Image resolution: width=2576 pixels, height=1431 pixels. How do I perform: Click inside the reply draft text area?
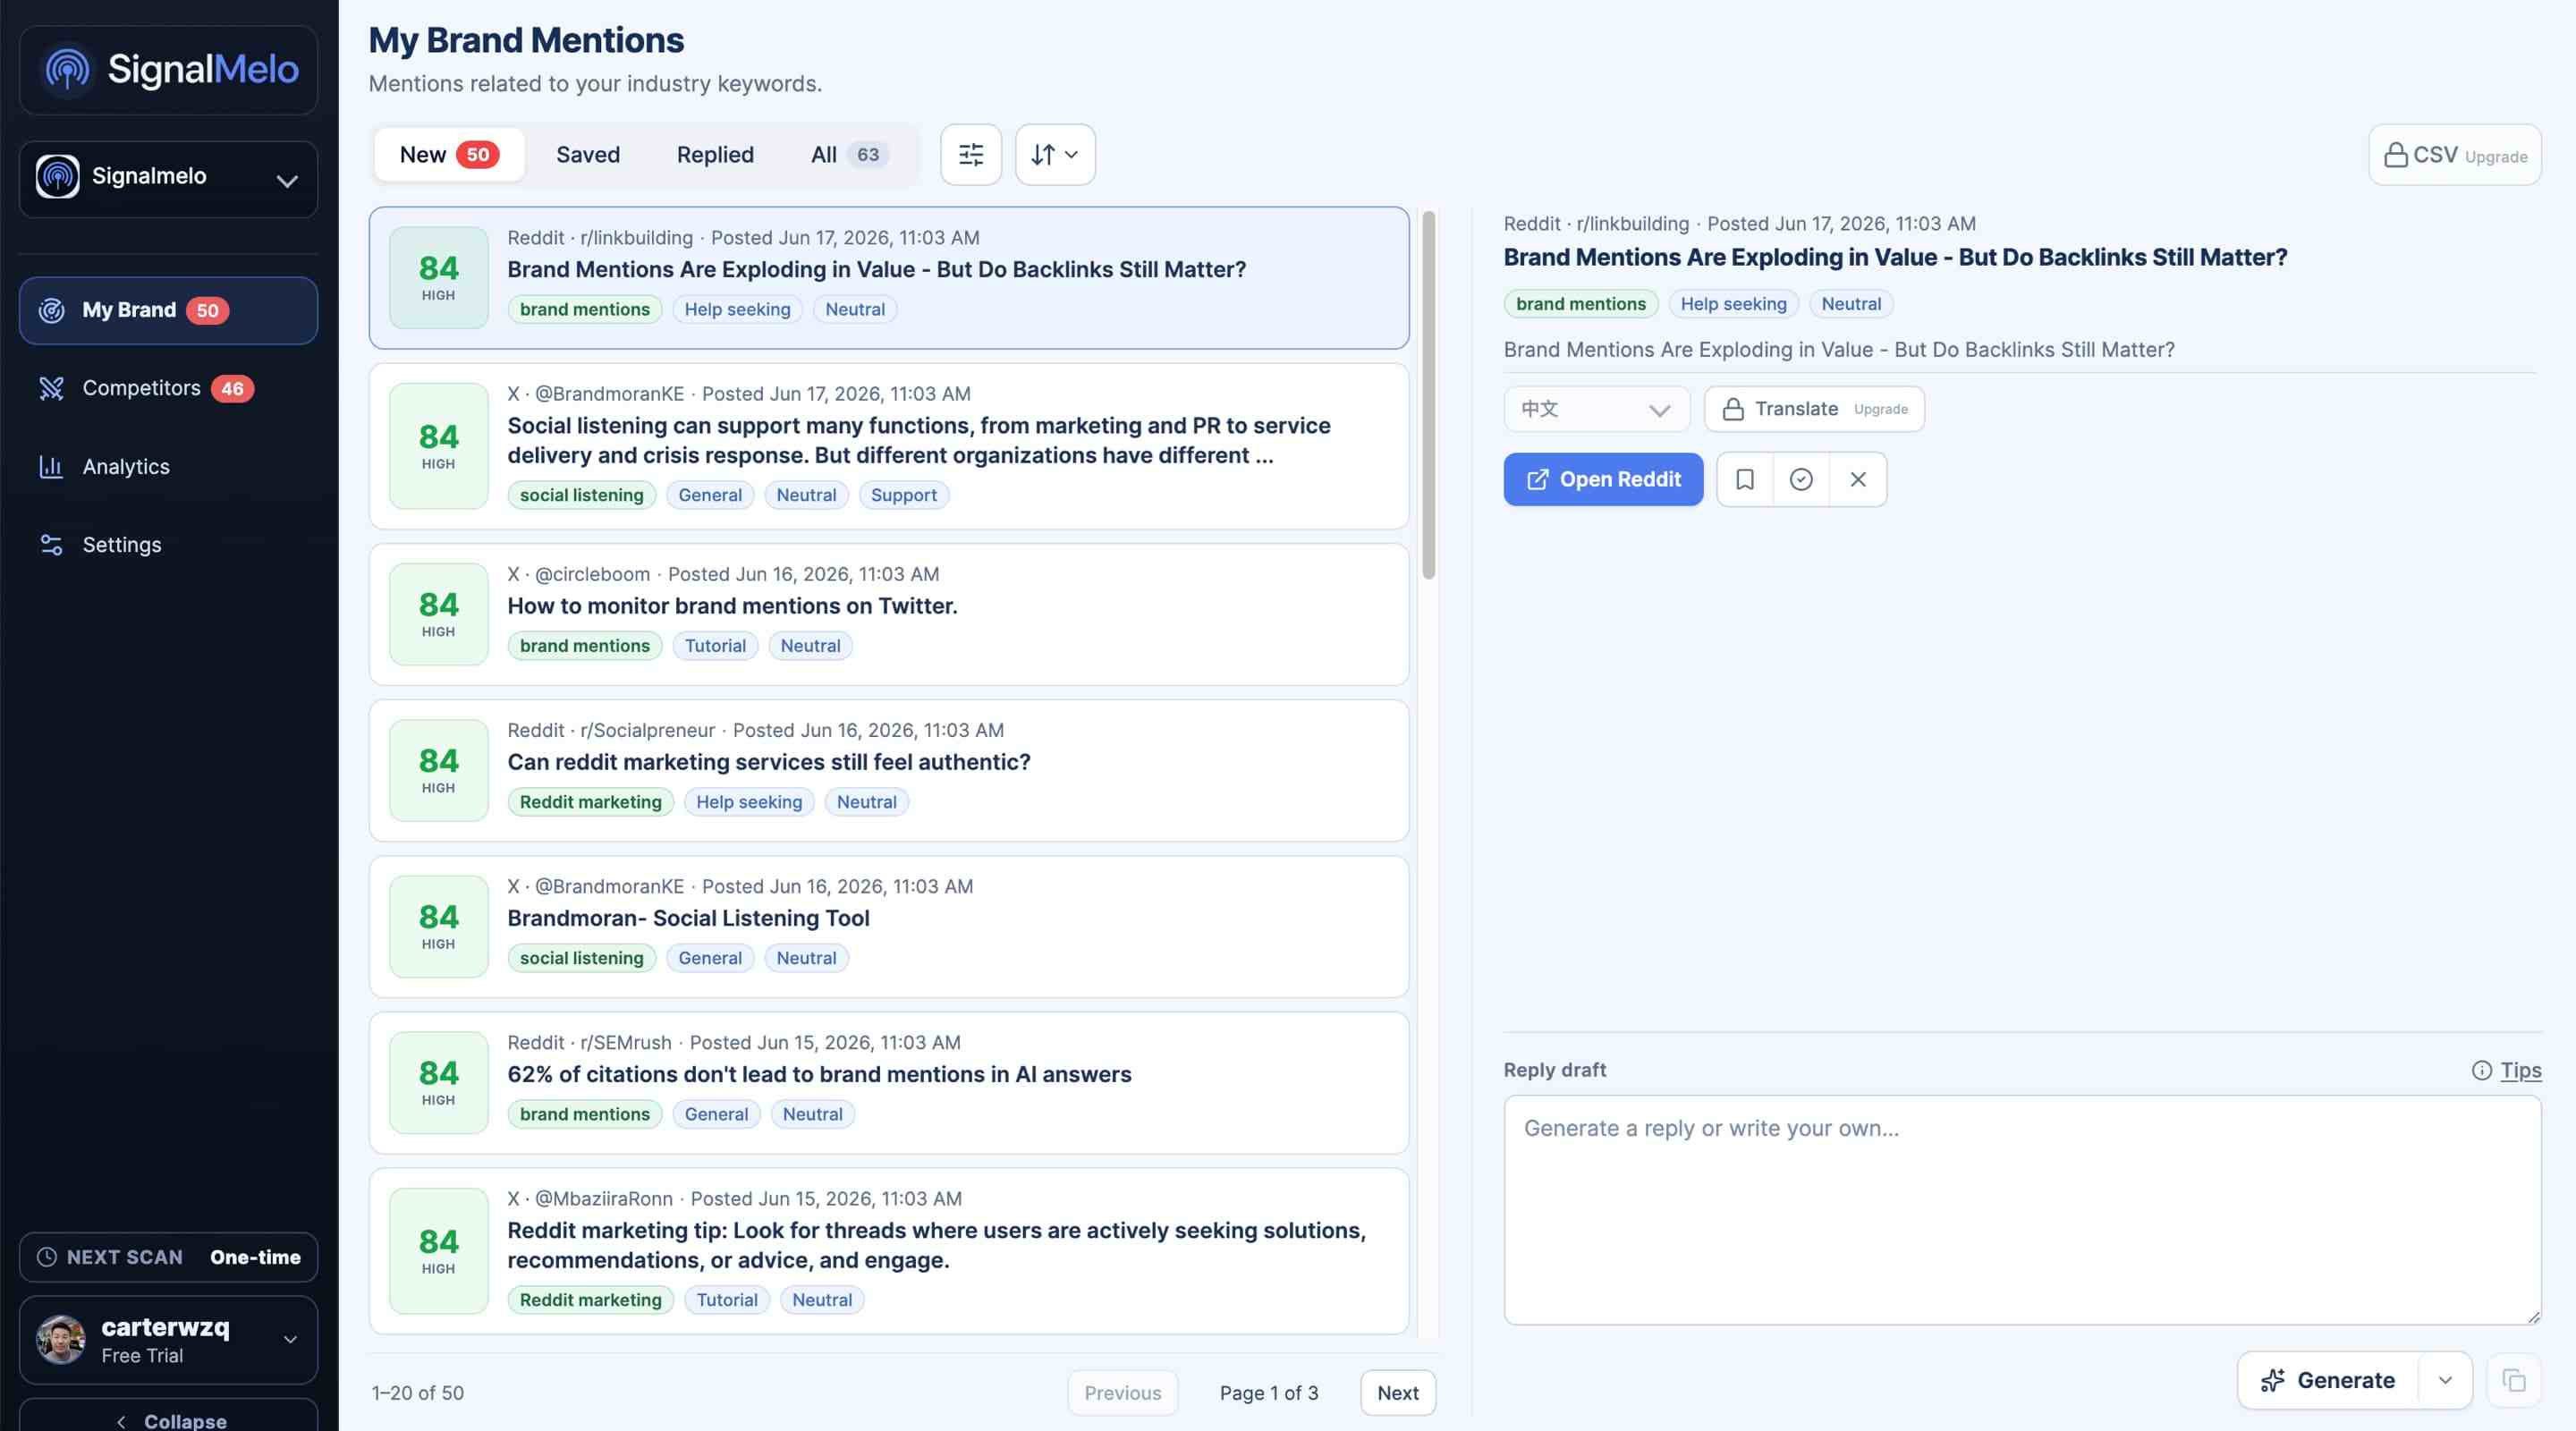click(2022, 1210)
